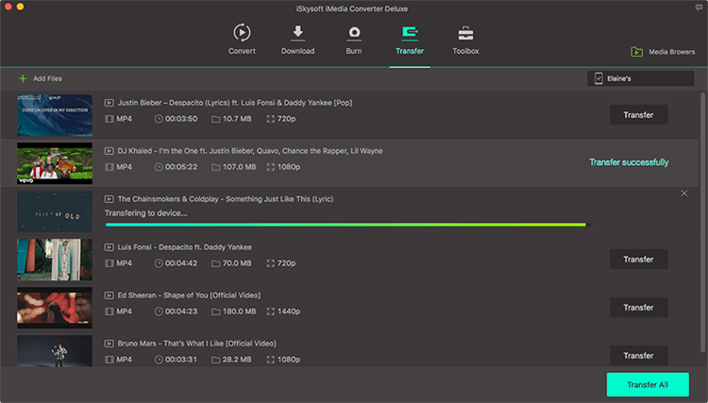Open the Elaine's device dropdown
This screenshot has height=403, width=708.
point(640,78)
